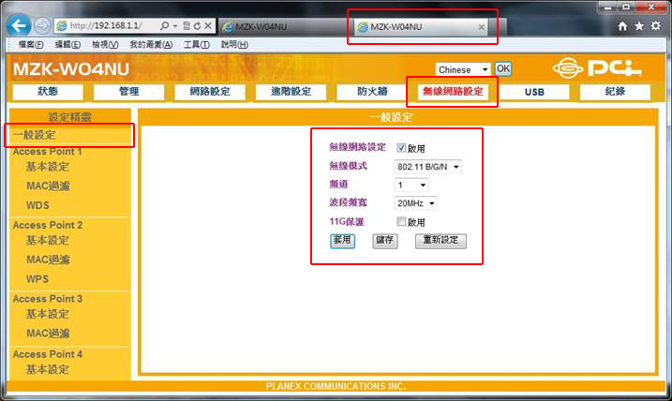This screenshot has width=672, height=401.
Task: Click the browser Back arrow button
Action: [19, 25]
